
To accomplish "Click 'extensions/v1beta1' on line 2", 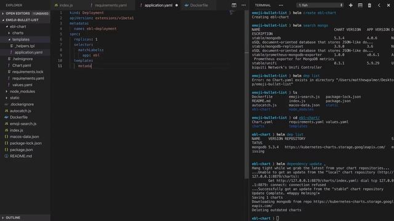I will (115, 18).
